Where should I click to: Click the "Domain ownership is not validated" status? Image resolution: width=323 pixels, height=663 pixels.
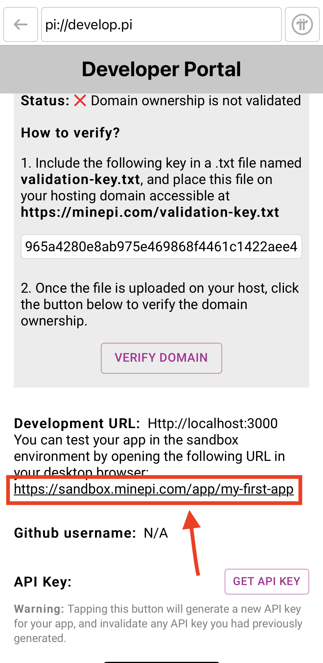tap(196, 101)
